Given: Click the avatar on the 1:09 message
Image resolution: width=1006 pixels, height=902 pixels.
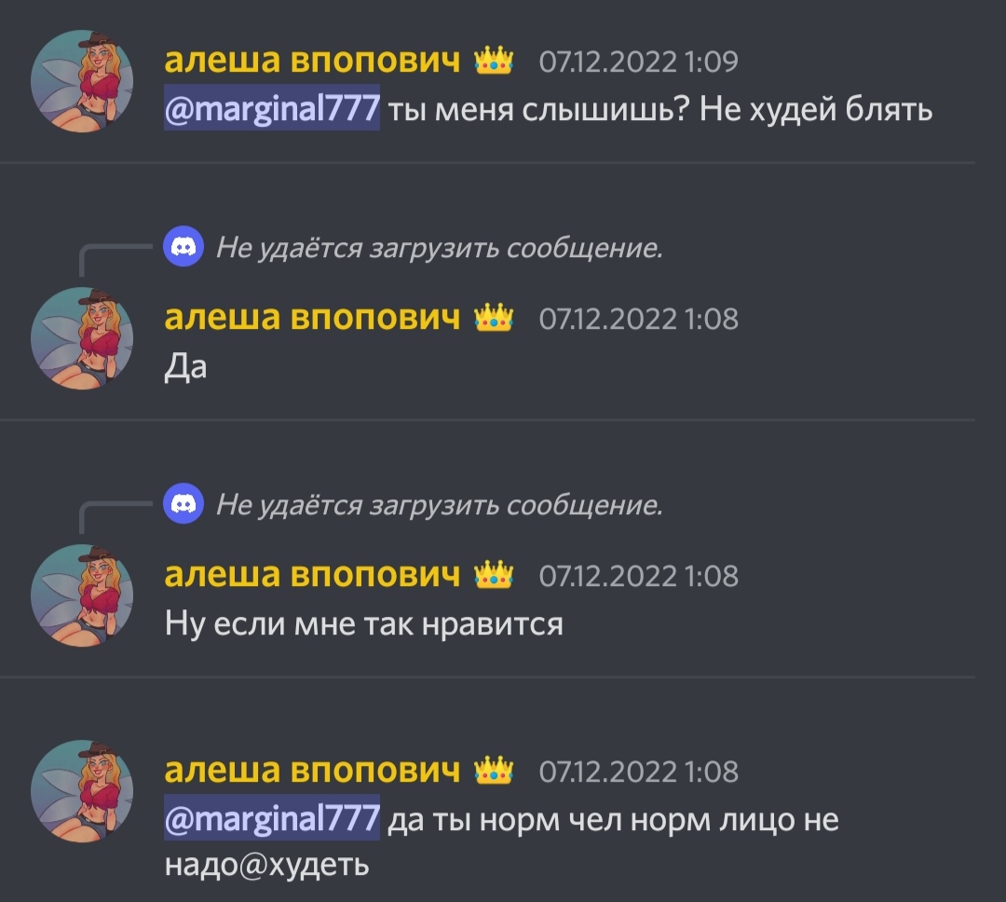Looking at the screenshot, I should tap(82, 81).
